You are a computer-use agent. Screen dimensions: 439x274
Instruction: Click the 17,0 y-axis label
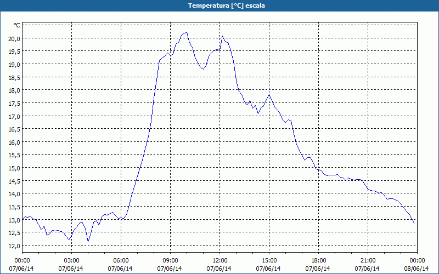(14, 117)
